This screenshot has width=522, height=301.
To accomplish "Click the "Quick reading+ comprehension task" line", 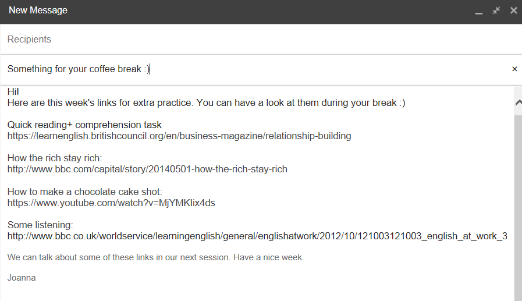I will (x=84, y=125).
